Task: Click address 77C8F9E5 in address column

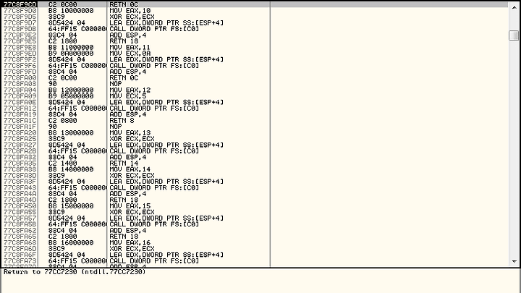Action: pos(20,41)
